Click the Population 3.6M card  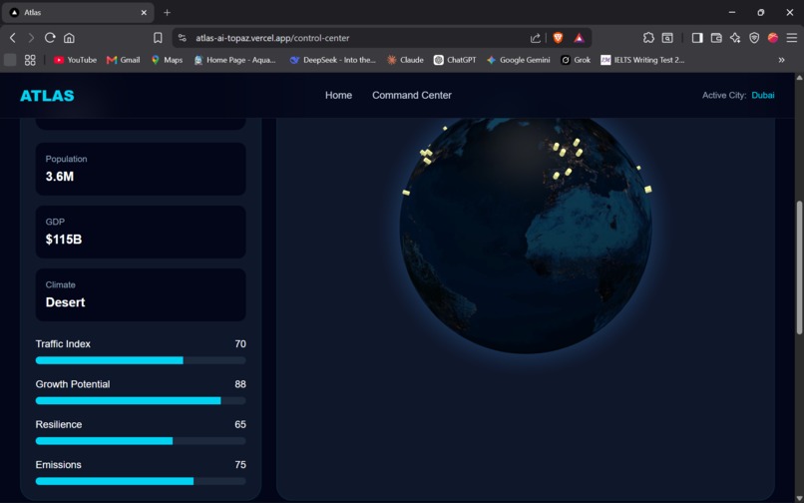coord(141,169)
